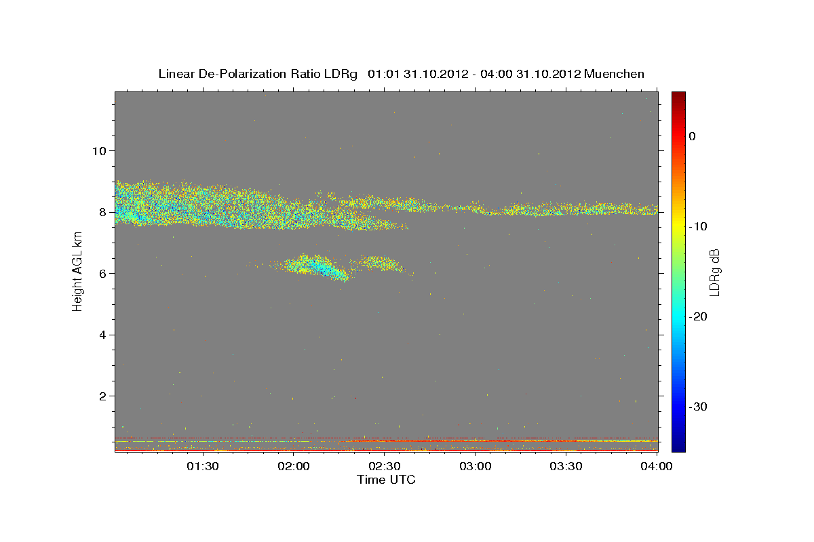Click the thick cloud layer at 8 km near 01:30

click(202, 205)
